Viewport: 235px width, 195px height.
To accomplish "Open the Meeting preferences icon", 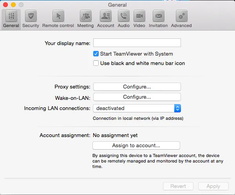I will click(x=85, y=16).
